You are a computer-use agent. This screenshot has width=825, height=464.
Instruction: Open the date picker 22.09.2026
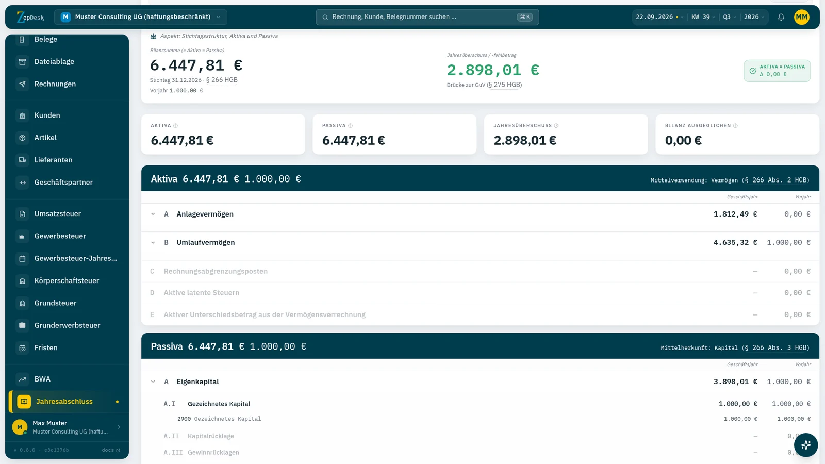point(659,17)
